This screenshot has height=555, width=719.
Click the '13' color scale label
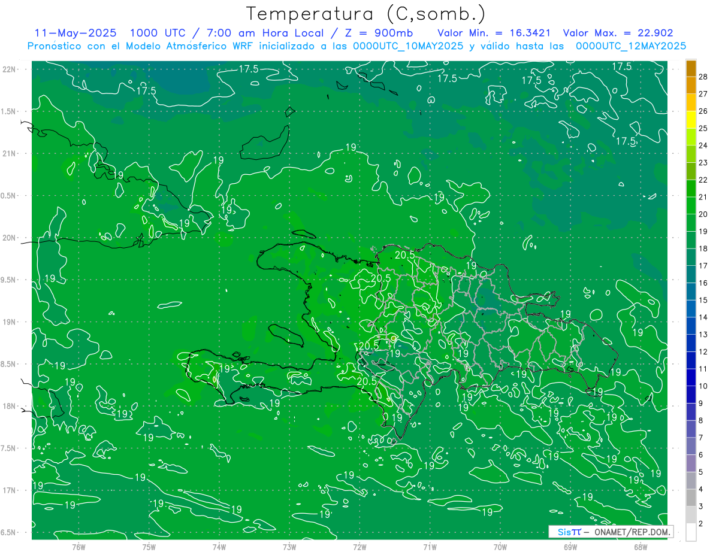coord(703,334)
